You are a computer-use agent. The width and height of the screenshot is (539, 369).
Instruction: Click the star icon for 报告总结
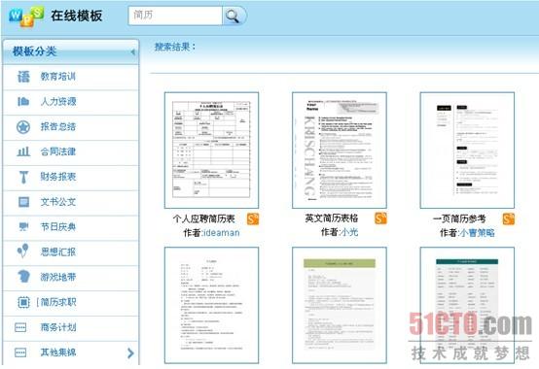point(23,127)
